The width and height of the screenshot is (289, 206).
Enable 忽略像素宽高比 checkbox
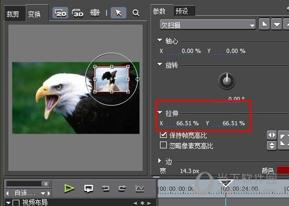[163, 145]
